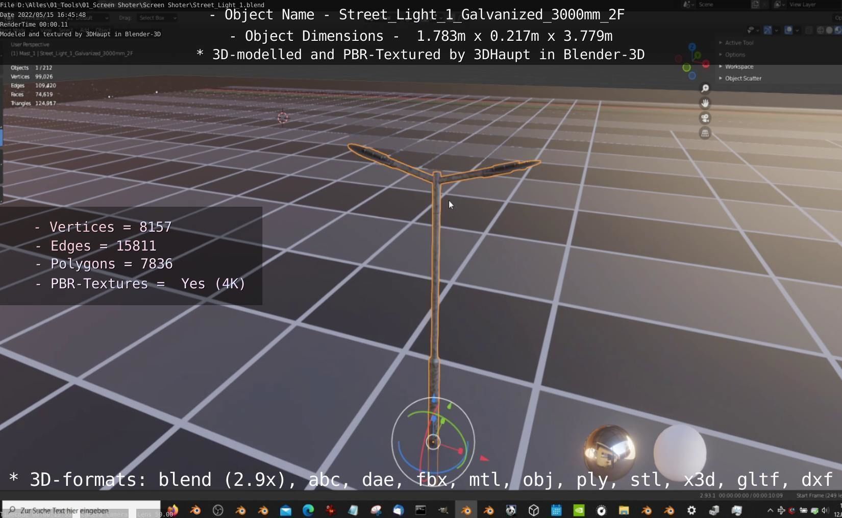Open the overlays options dropdown arrow
Viewport: 842px width, 518px height.
point(797,30)
